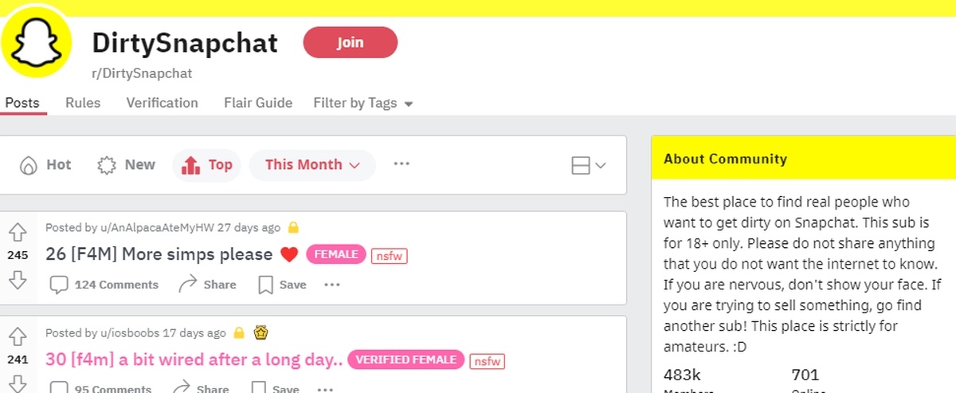Screen dimensions: 956x393
Task: Expand the Filter by Tags menu
Action: (363, 103)
